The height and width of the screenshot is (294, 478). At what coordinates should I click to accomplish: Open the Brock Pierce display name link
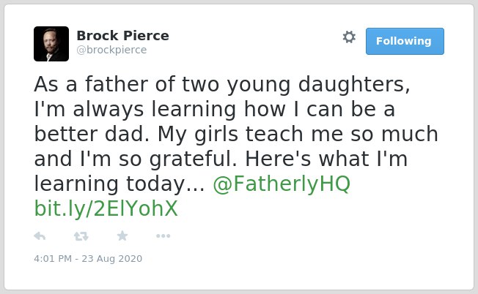pyautogui.click(x=122, y=36)
